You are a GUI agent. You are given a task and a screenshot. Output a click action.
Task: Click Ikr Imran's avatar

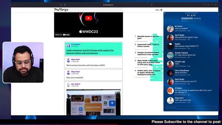[170, 29]
